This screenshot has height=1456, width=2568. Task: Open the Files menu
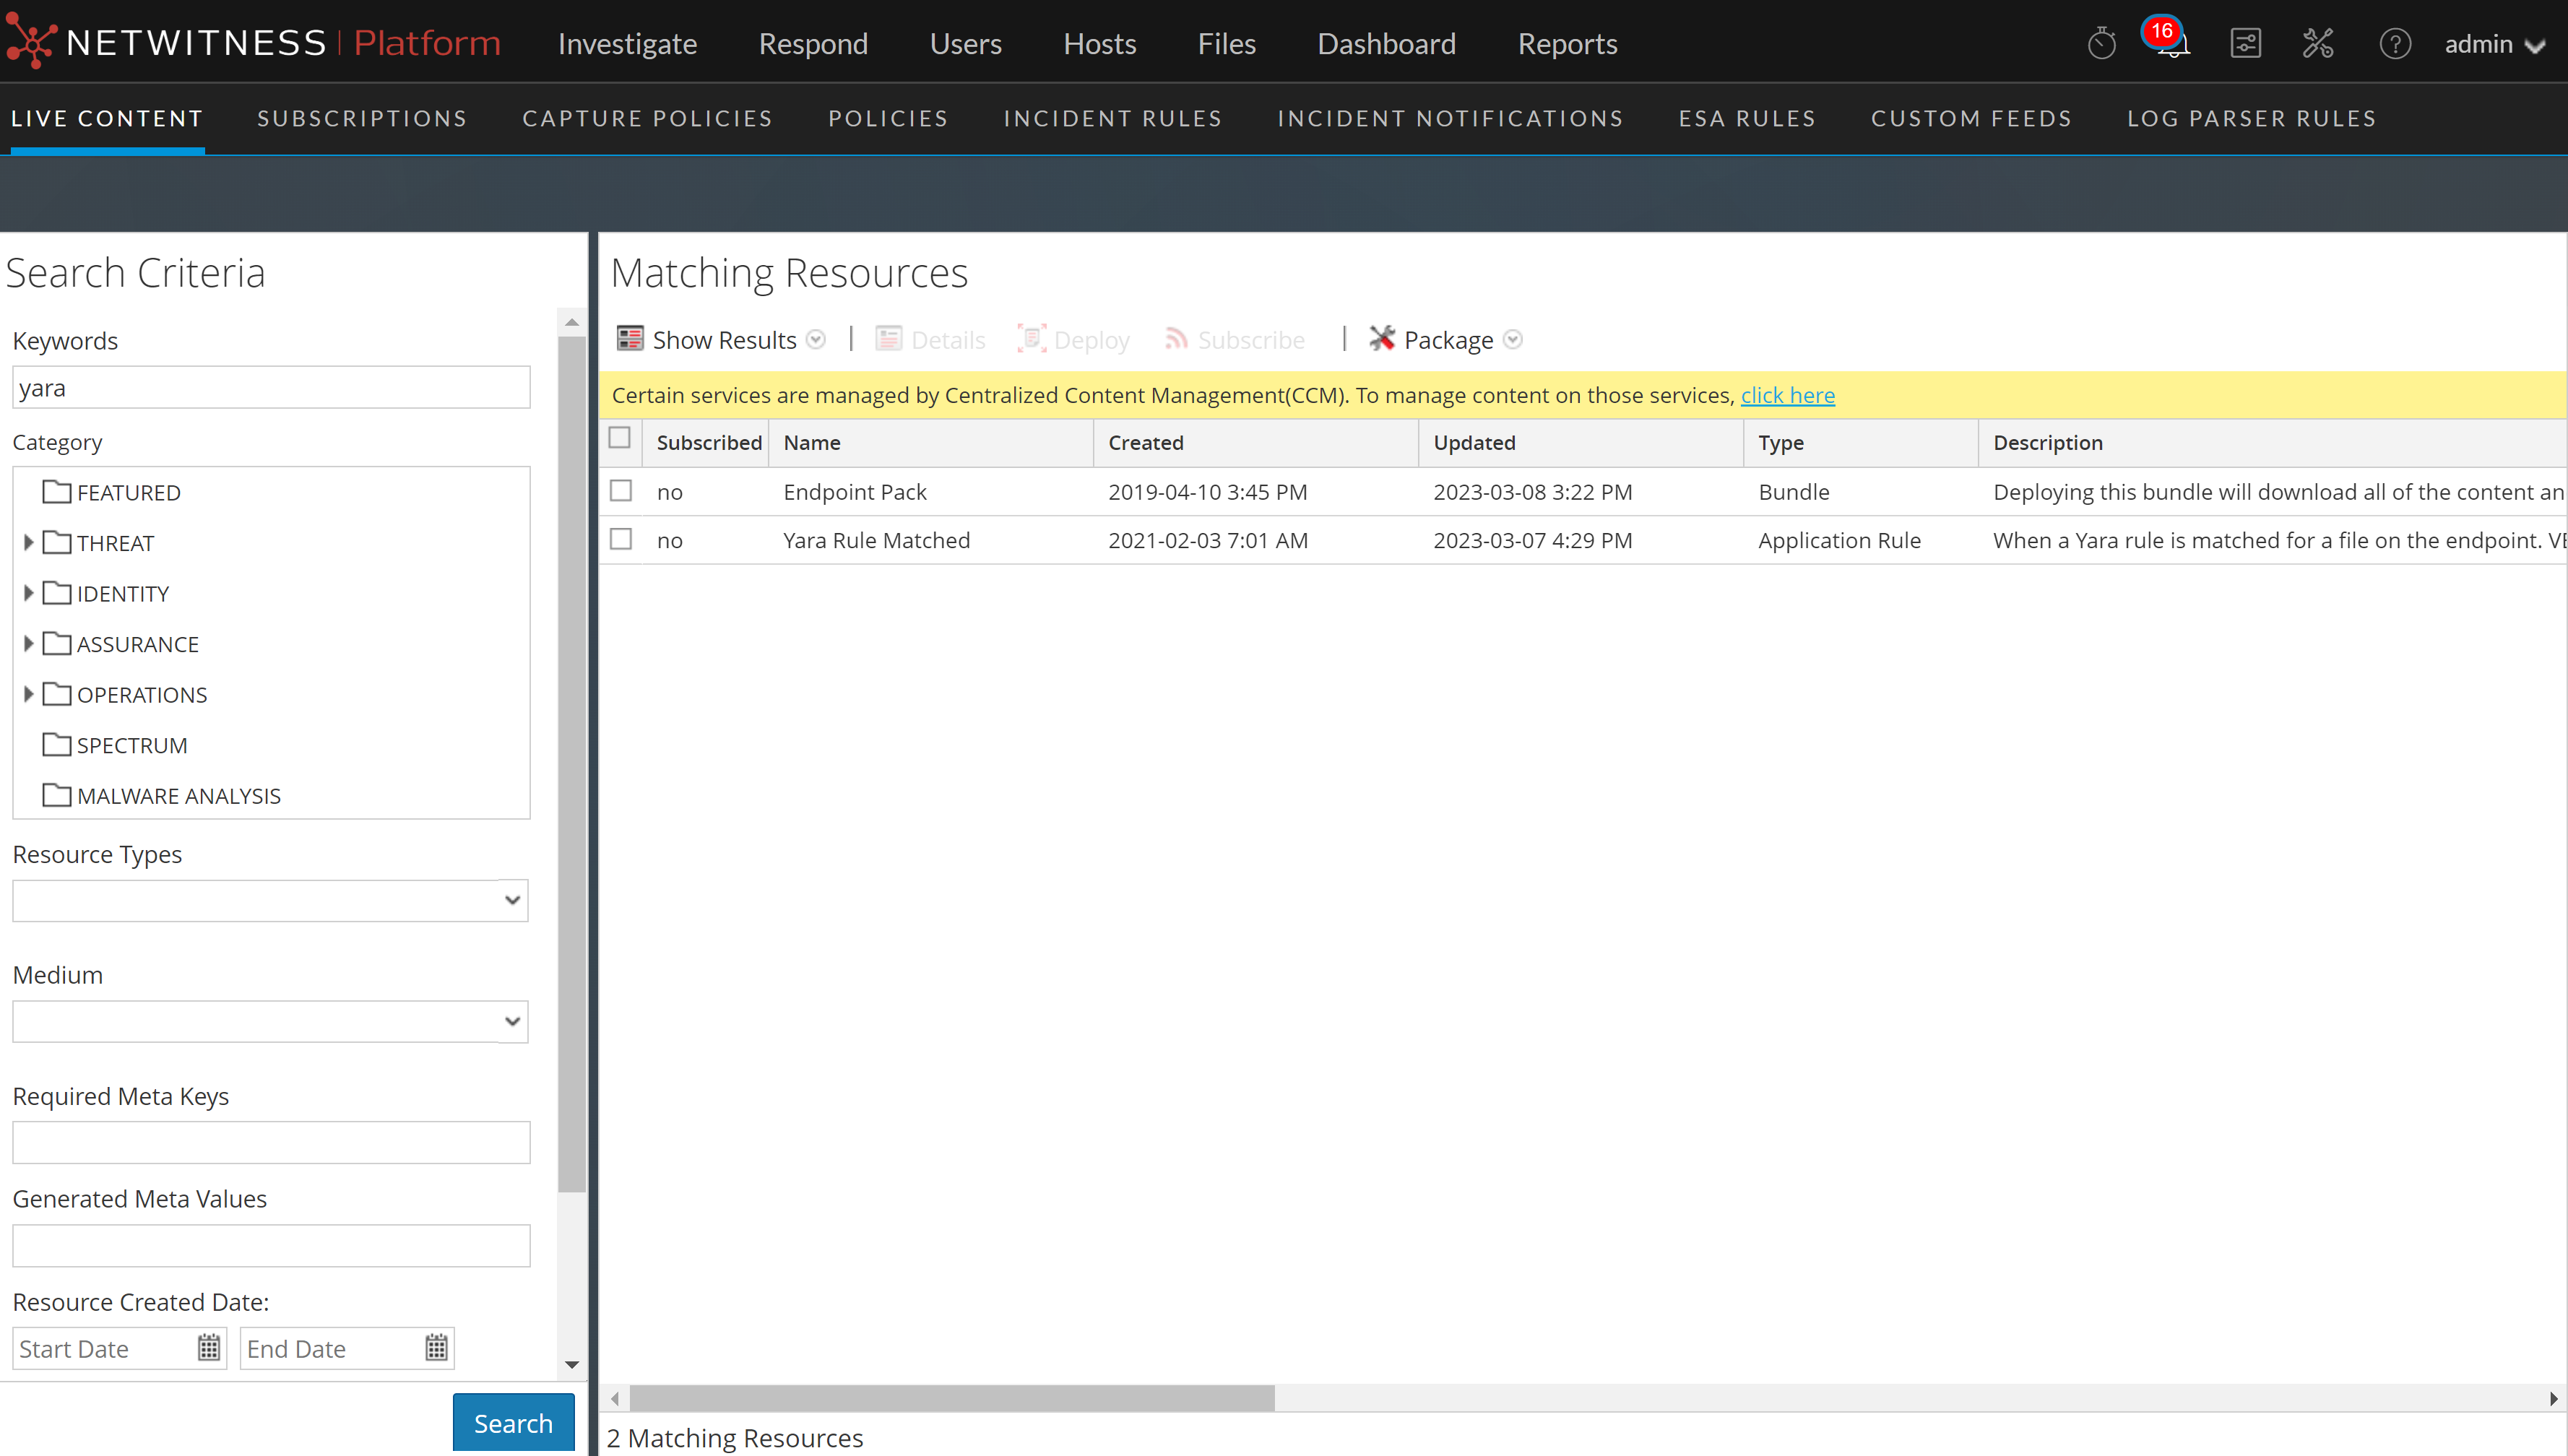(x=1226, y=44)
